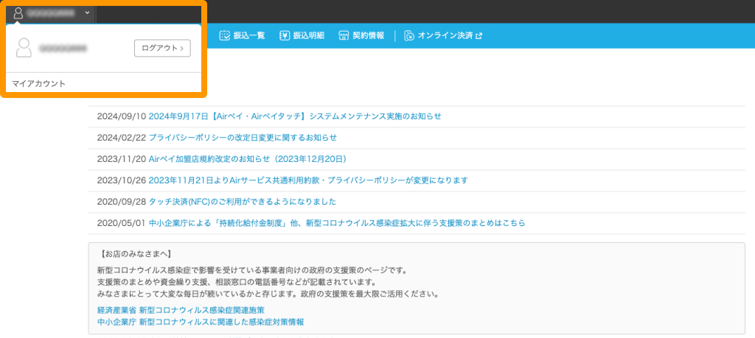Click the profile avatar in the account panel

[24, 48]
